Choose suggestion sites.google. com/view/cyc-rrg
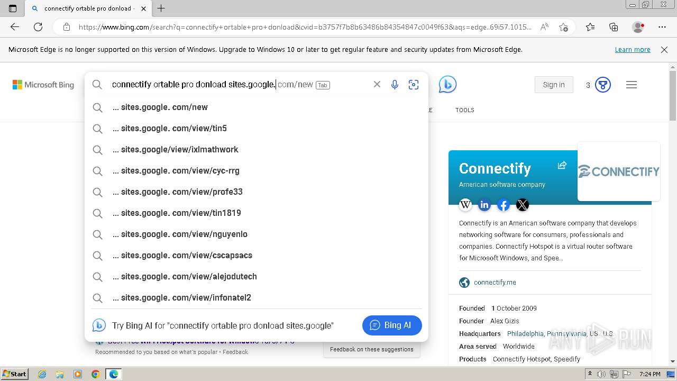Image resolution: width=677 pixels, height=381 pixels. pyautogui.click(x=257, y=170)
